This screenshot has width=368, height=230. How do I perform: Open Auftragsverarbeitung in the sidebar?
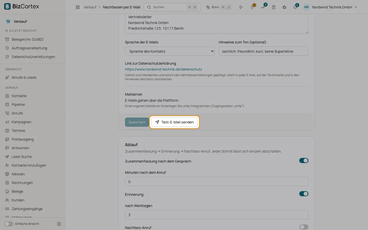click(29, 48)
